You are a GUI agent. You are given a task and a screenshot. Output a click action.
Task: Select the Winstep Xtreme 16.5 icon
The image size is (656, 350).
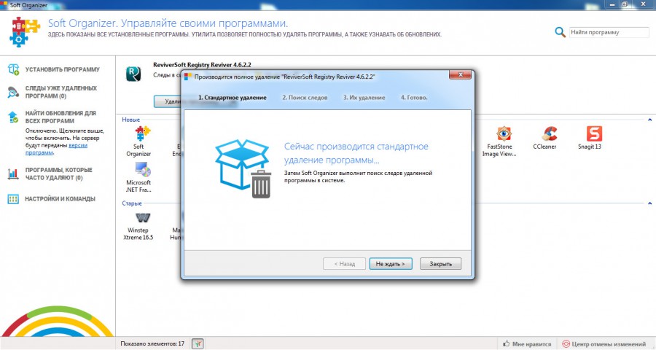(143, 218)
